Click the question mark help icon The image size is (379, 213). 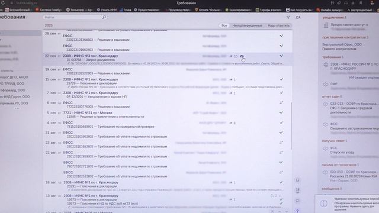tap(297, 211)
